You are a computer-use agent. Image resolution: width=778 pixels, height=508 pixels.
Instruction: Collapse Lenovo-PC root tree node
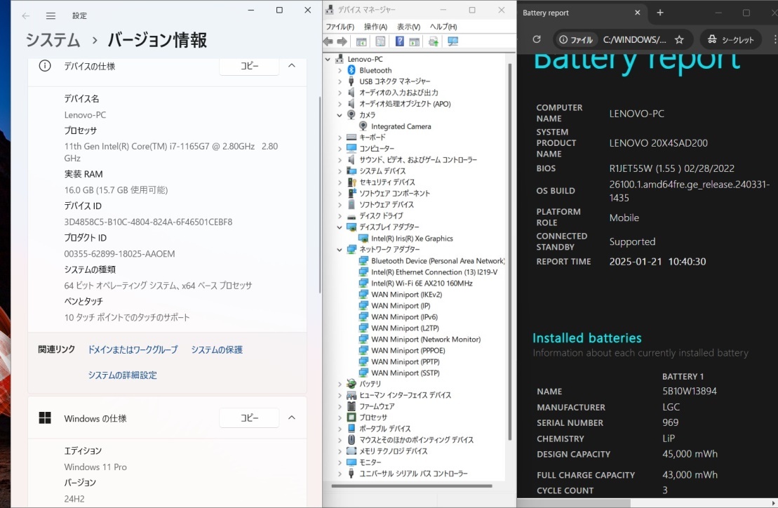[x=328, y=59]
